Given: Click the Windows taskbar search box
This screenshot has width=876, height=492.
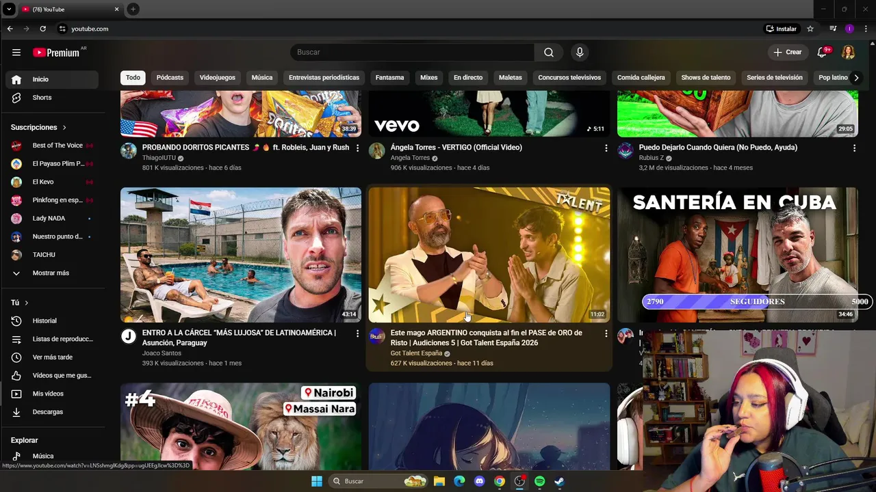Looking at the screenshot, I should 377,481.
